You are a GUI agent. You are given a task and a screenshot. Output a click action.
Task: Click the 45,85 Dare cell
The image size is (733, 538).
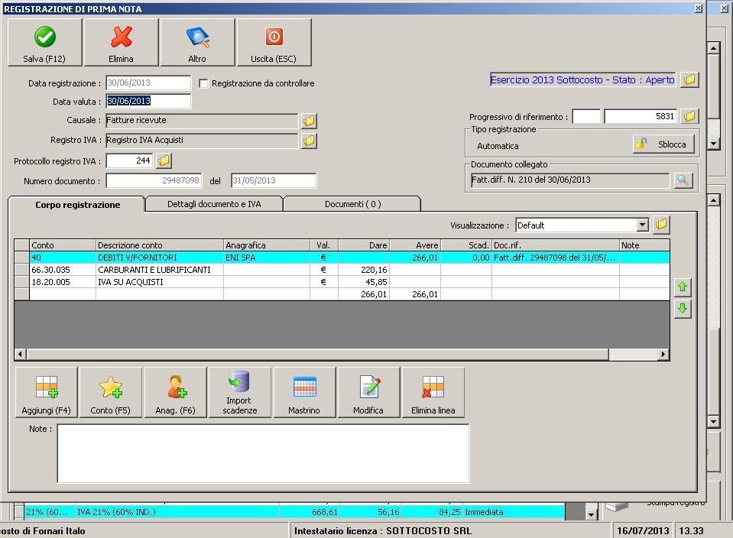pos(364,282)
